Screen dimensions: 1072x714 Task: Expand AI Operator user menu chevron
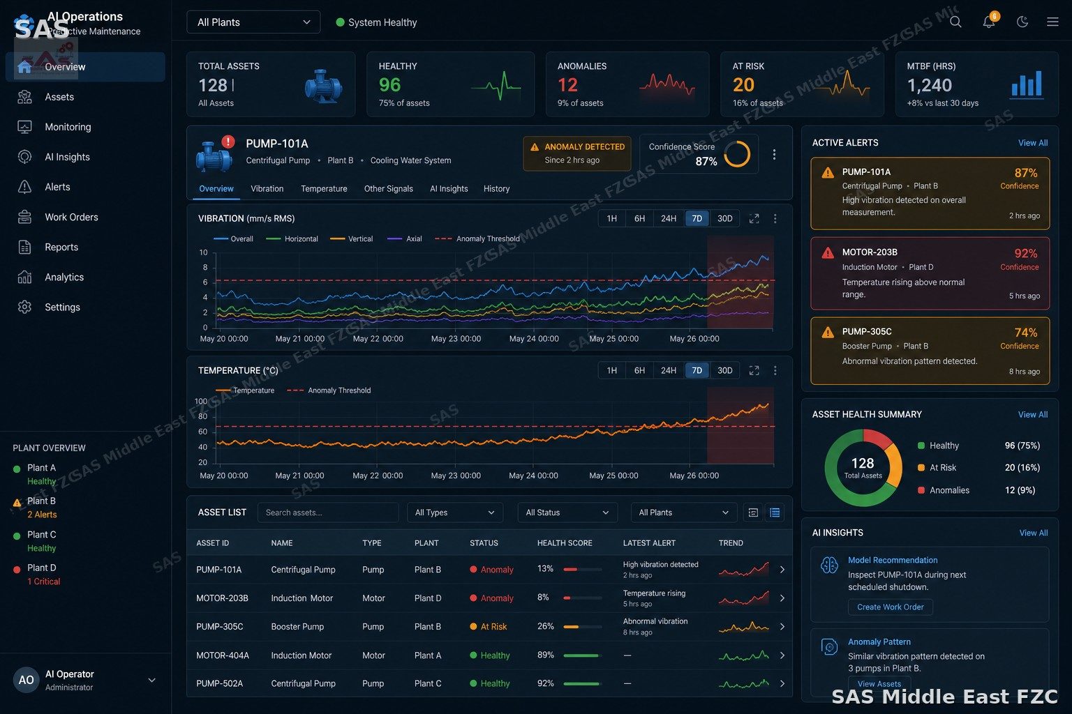[151, 680]
